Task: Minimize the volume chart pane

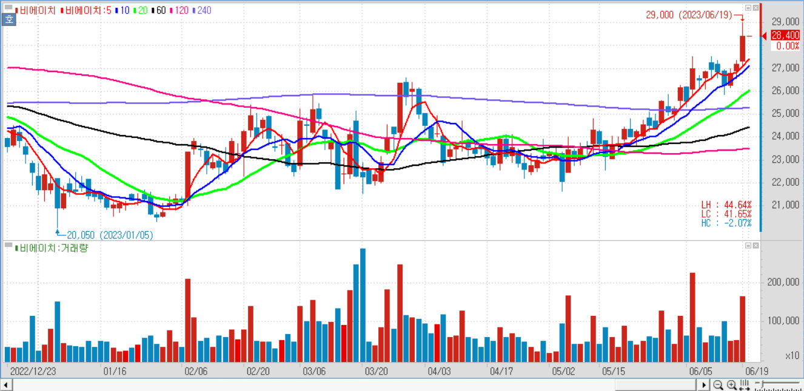Action: tap(748, 245)
